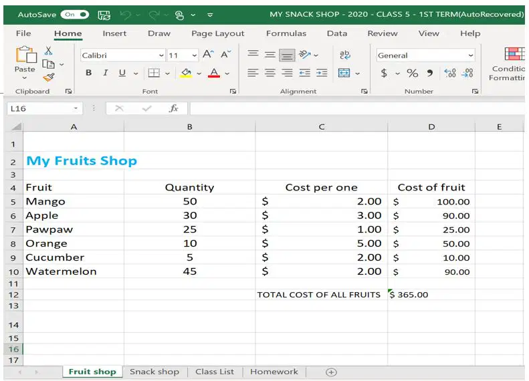Open the Font dialog launcher
The width and height of the screenshot is (529, 381).
[x=233, y=92]
